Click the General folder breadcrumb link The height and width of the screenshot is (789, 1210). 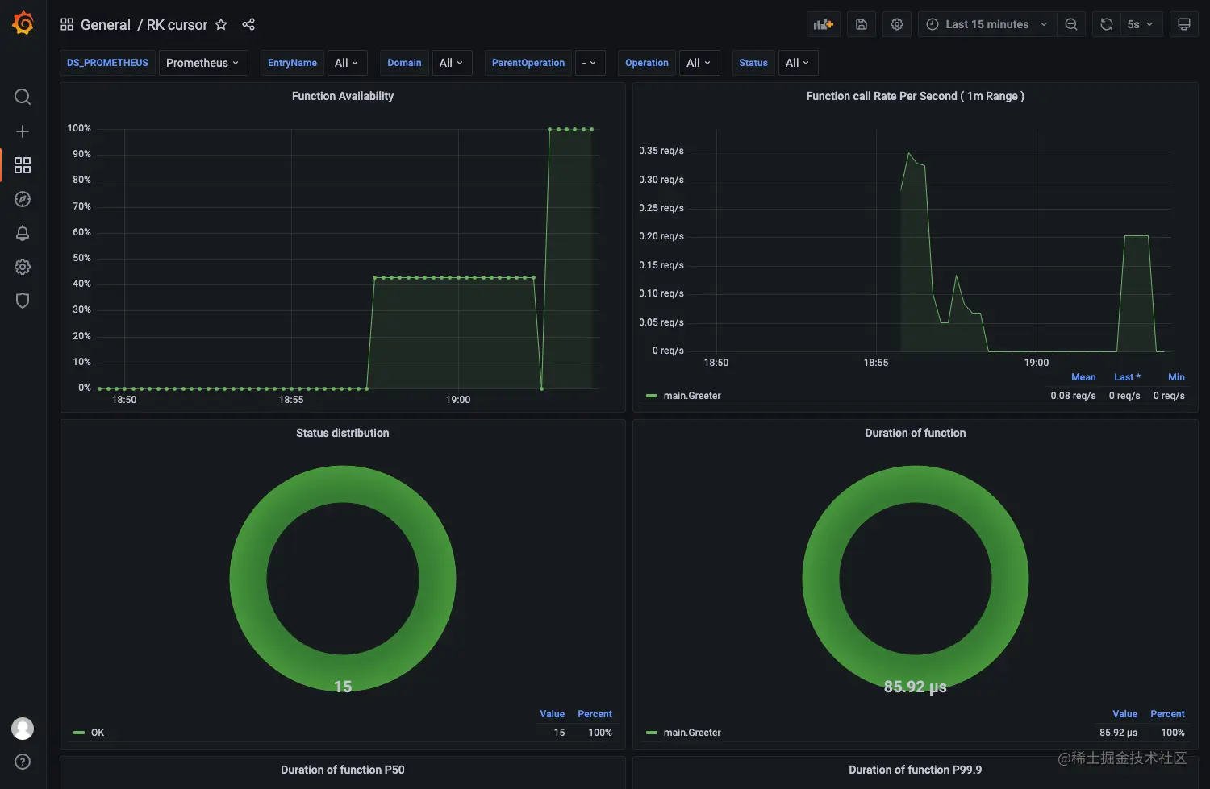point(106,24)
